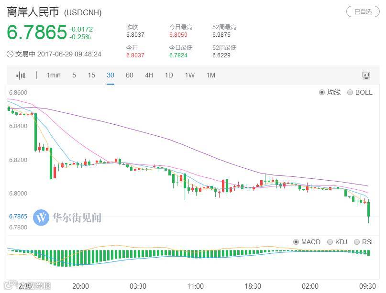Image resolution: width=386 pixels, height=293 pixels.
Task: Click the blue 6.7865 current price axis marker
Action: (x=18, y=217)
